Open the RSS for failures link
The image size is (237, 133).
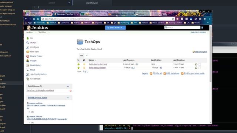(173, 74)
